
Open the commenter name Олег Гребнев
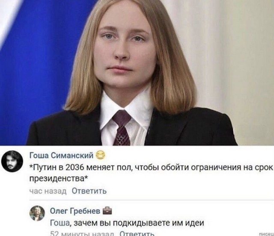pos(75,211)
